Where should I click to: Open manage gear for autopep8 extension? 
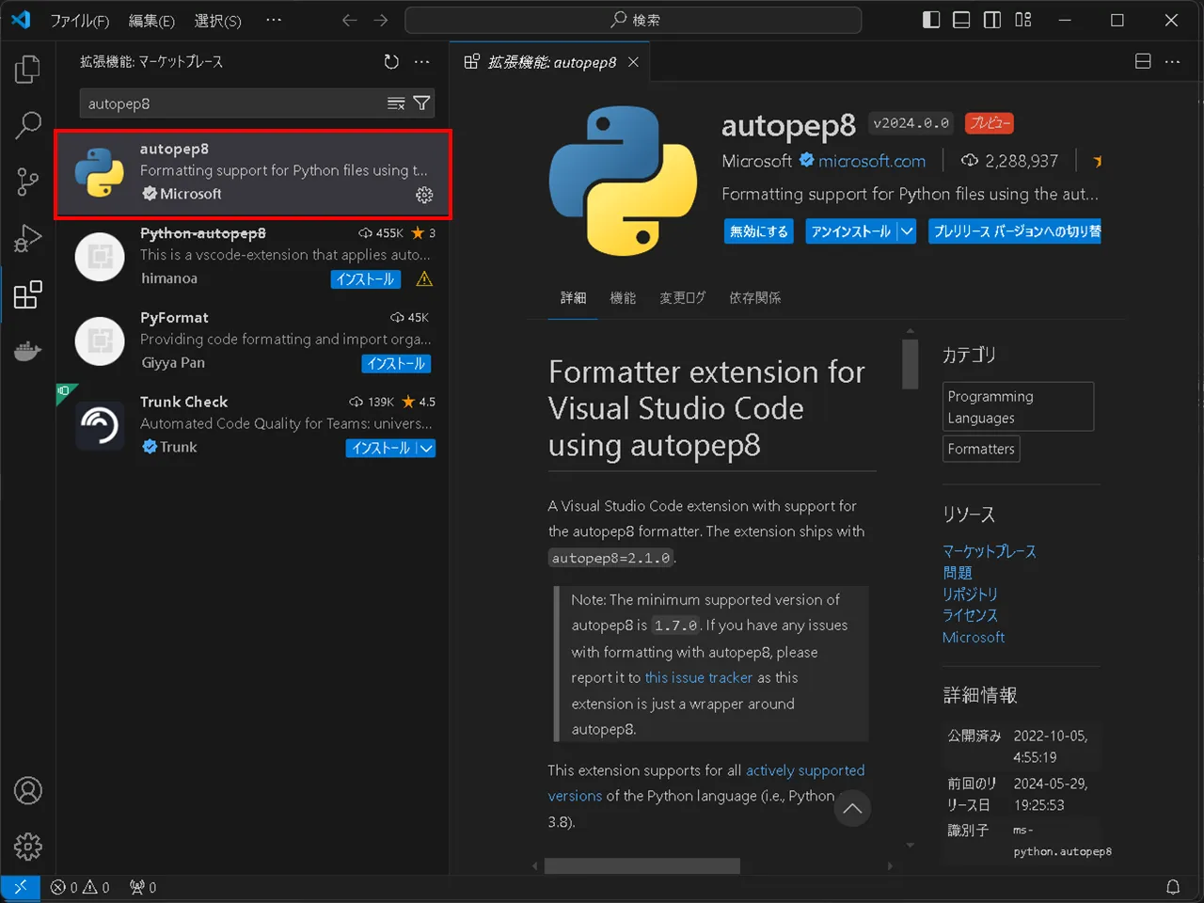[x=424, y=195]
